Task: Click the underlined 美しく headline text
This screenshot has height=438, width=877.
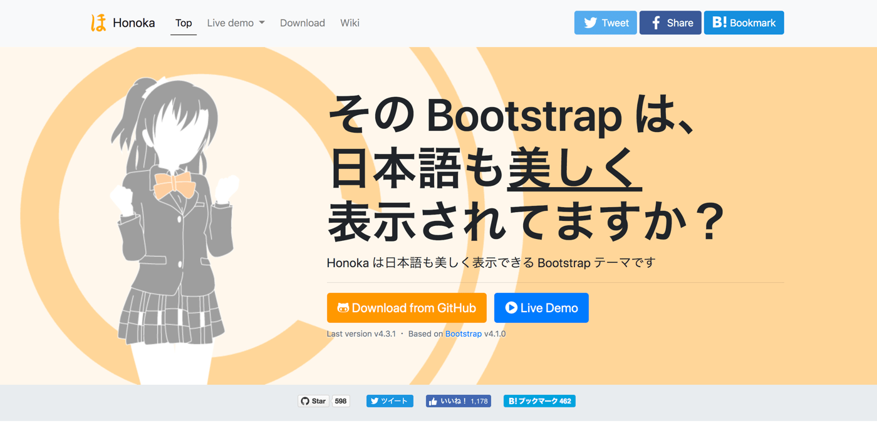Action: pos(574,169)
